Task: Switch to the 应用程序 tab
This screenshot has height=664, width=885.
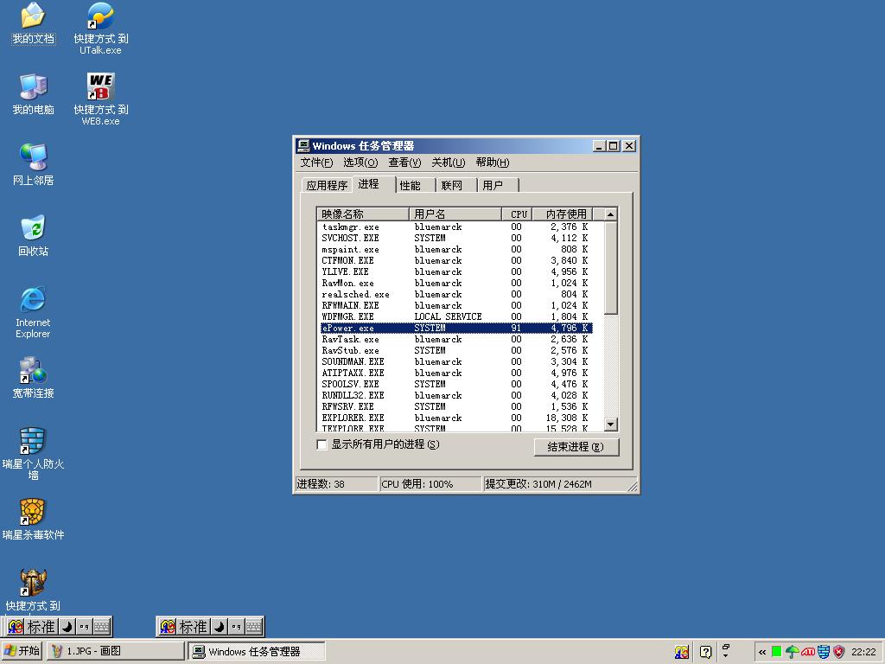Action: tap(327, 185)
